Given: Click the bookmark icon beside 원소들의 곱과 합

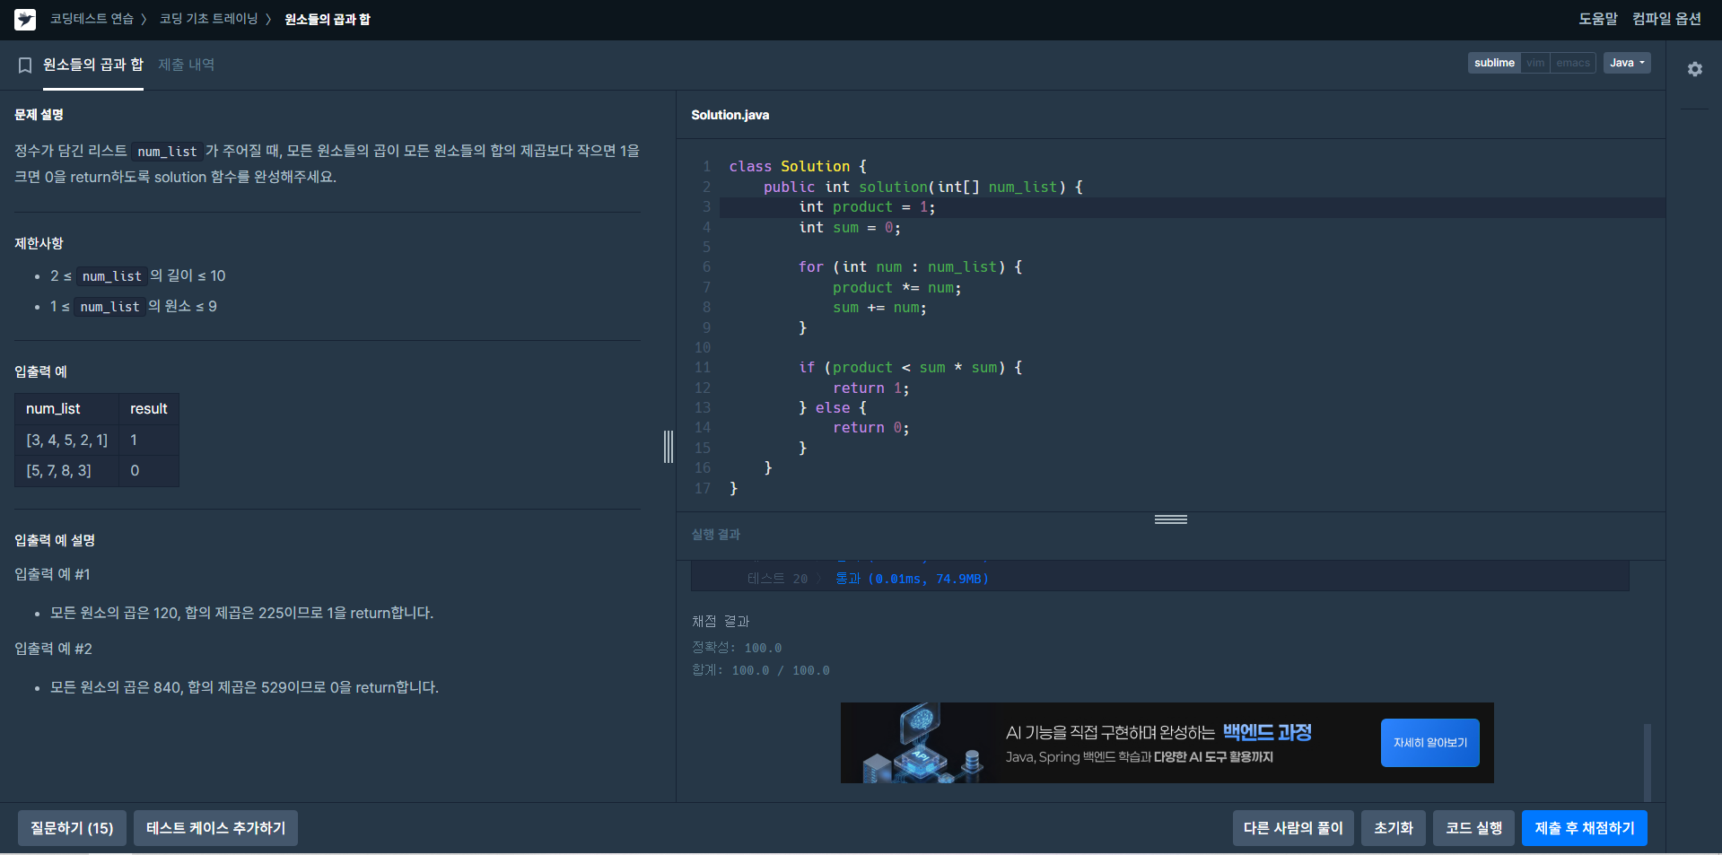Looking at the screenshot, I should (x=25, y=65).
